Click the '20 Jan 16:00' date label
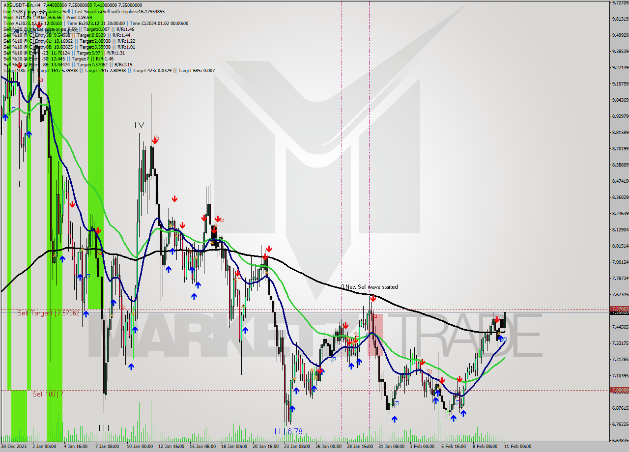 (x=266, y=447)
